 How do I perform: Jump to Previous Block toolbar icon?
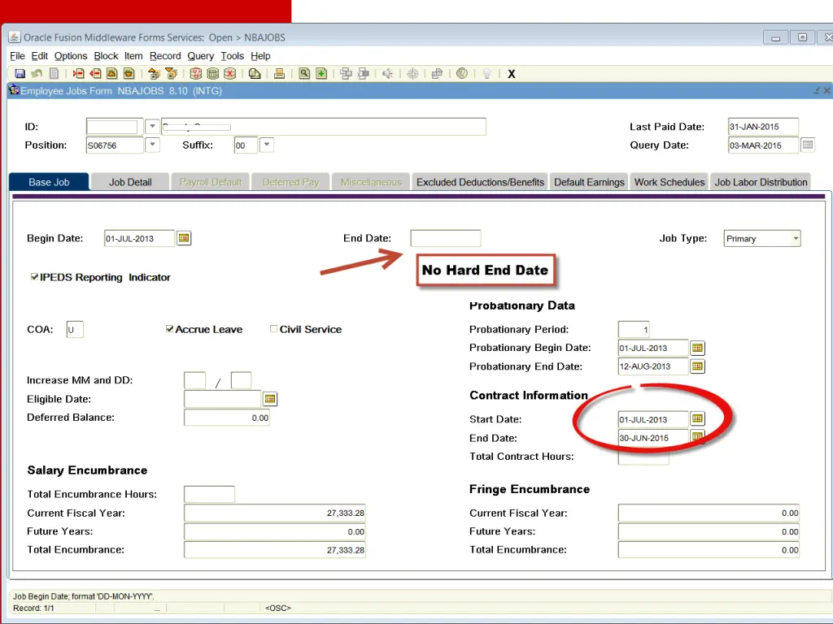click(154, 74)
